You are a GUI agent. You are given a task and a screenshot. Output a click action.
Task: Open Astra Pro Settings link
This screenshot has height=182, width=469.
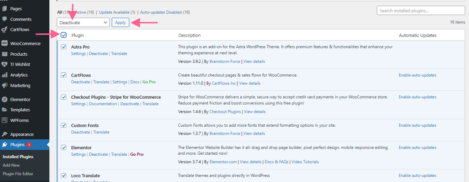click(x=78, y=54)
